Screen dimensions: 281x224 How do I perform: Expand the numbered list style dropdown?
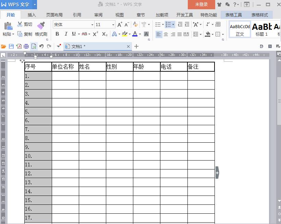173,25
